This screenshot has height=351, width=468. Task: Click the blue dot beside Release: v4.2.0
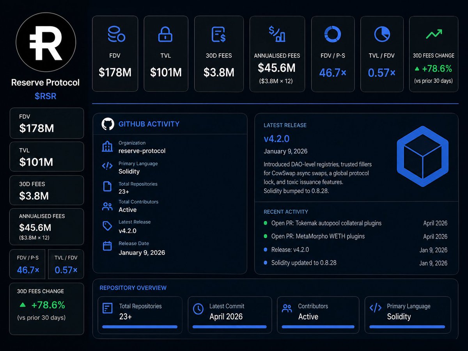[x=266, y=250]
